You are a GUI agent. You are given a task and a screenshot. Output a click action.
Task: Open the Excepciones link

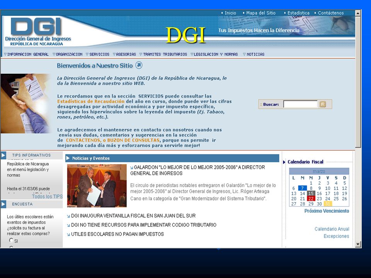pos(337,236)
